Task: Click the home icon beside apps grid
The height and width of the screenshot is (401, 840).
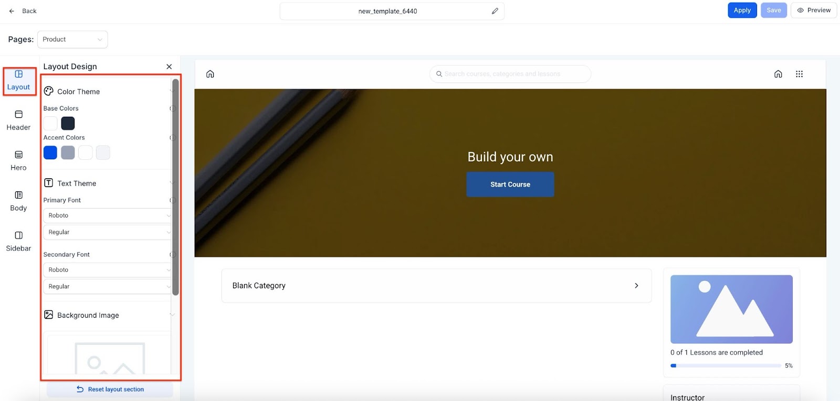Action: click(x=778, y=74)
